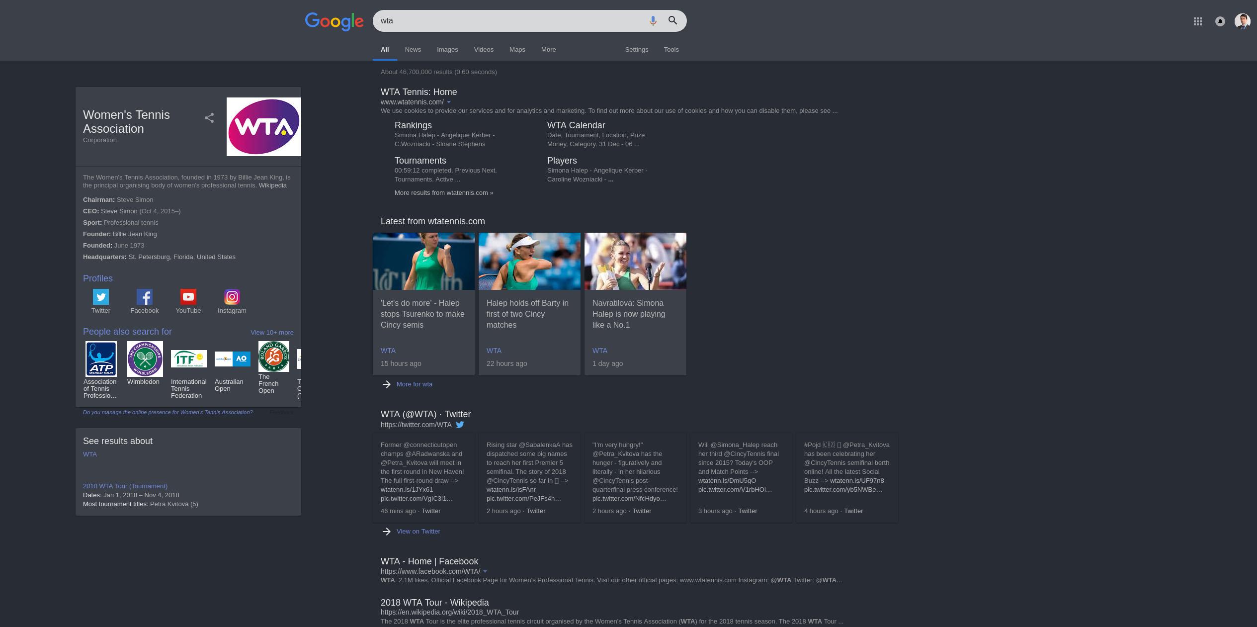Open the Players sitelink
The image size is (1257, 627).
(562, 161)
